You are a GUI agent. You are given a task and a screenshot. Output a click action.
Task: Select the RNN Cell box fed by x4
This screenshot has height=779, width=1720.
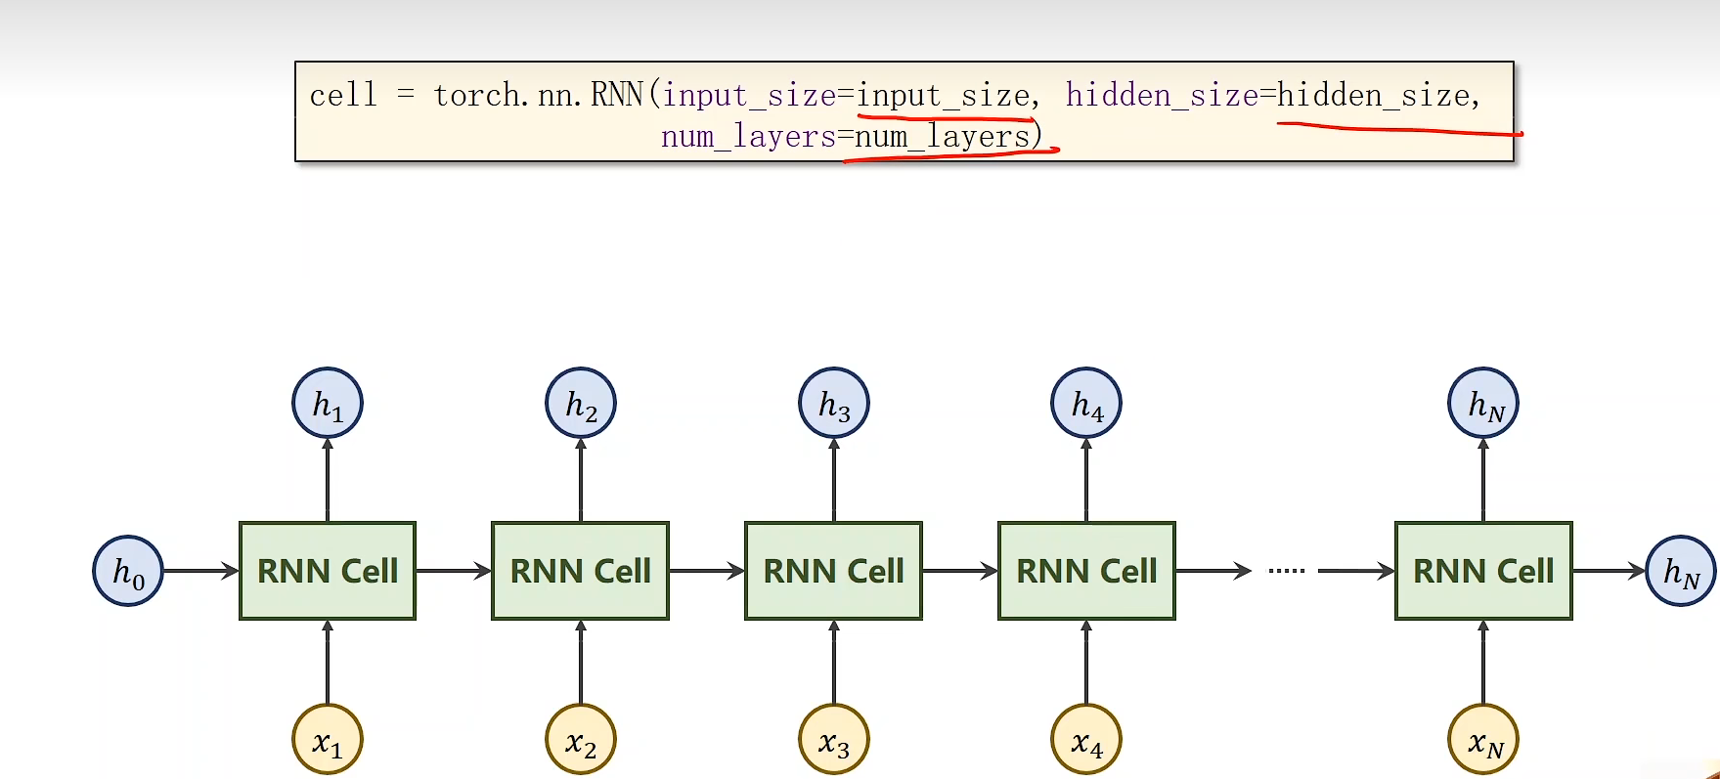1086,571
